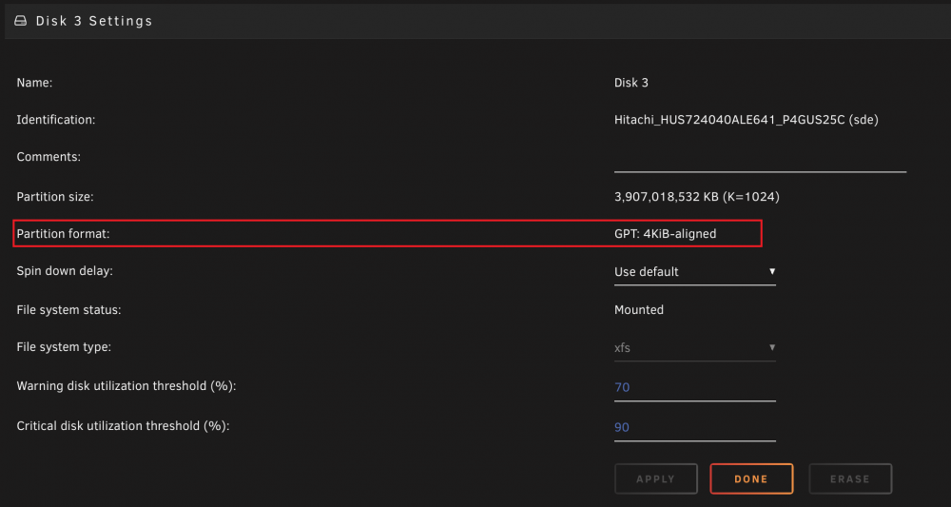Click the APPLY button
The width and height of the screenshot is (951, 507).
[655, 479]
